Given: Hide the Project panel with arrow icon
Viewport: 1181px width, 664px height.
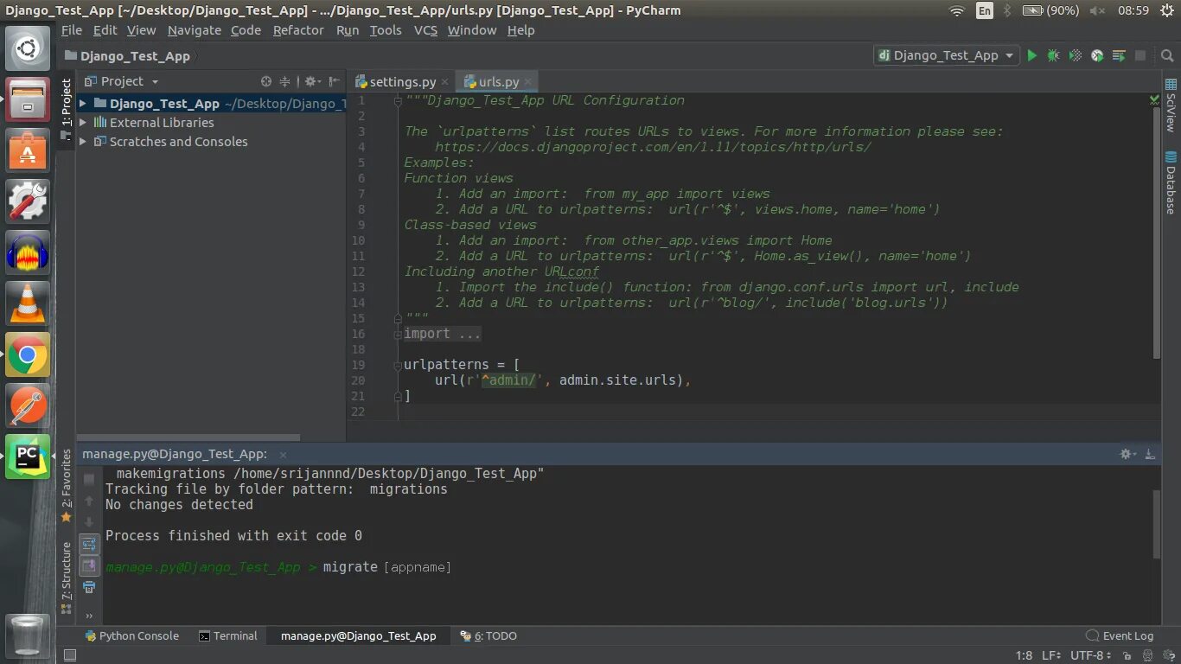Looking at the screenshot, I should point(334,81).
